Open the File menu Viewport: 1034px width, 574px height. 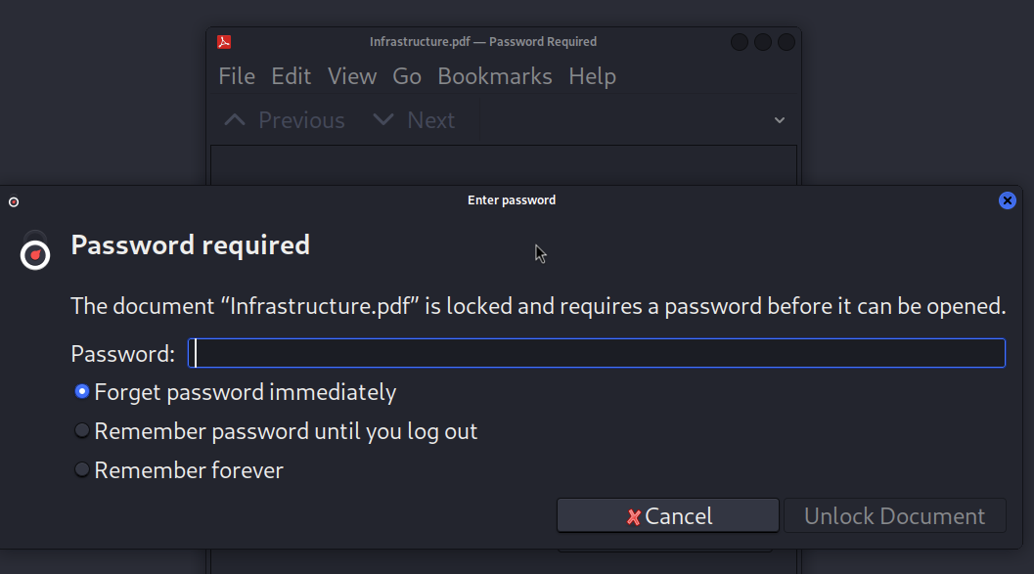coord(236,75)
